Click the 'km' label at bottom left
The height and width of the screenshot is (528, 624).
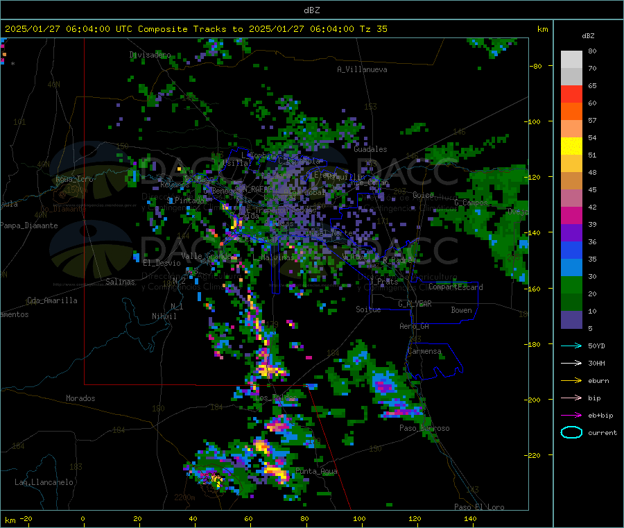tap(10, 520)
